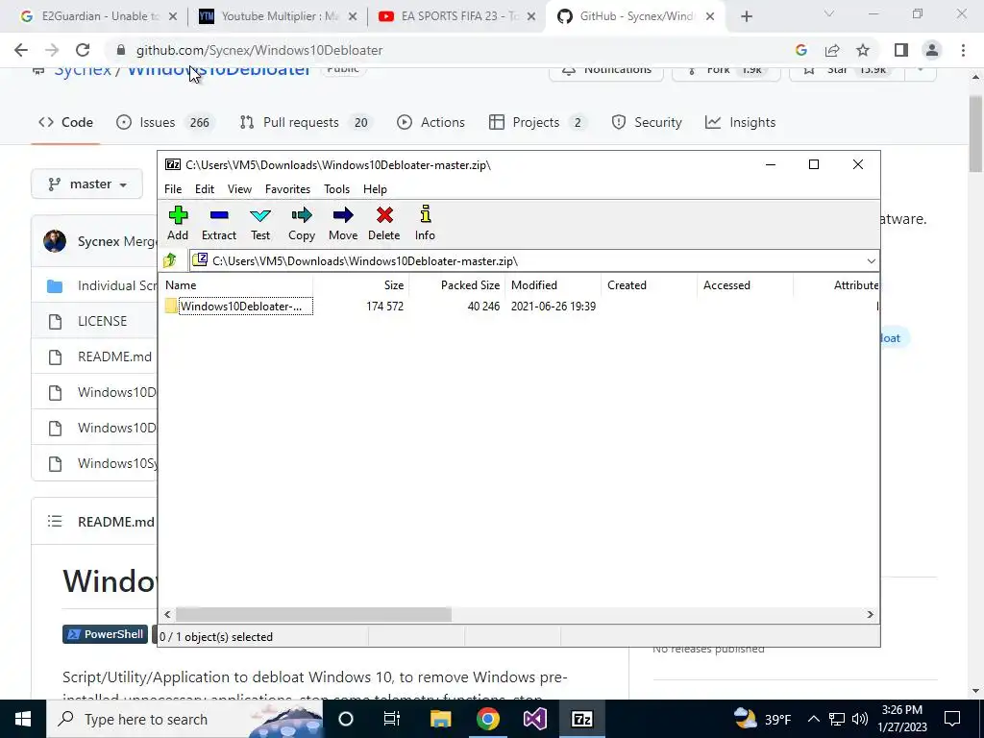Click the Chrome address bar URL
The width and height of the screenshot is (984, 738).
259,50
